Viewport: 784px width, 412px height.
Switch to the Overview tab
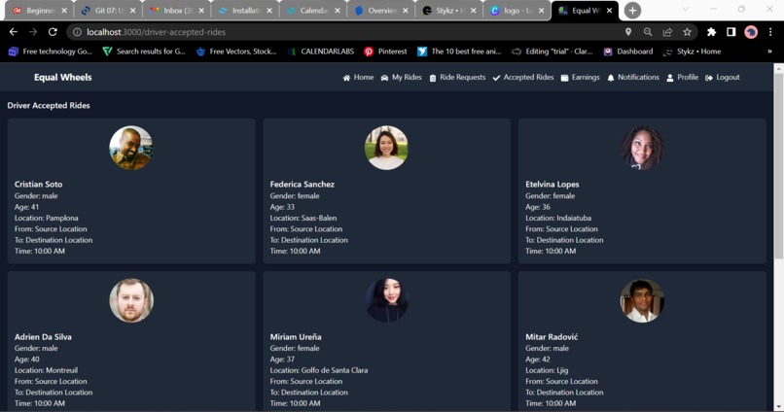tap(381, 10)
